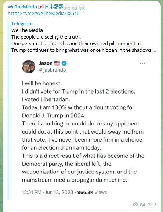The image size is (163, 212).
Task: Click the first thunderstorm cloud emoji
Action: pyautogui.click(x=67, y=7)
